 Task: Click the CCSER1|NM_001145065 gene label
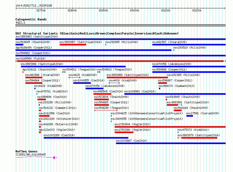(31, 155)
